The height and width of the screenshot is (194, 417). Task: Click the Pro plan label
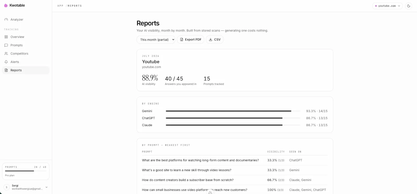pos(10,175)
